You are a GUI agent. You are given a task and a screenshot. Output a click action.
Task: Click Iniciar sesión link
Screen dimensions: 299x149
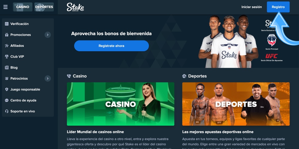(251, 7)
